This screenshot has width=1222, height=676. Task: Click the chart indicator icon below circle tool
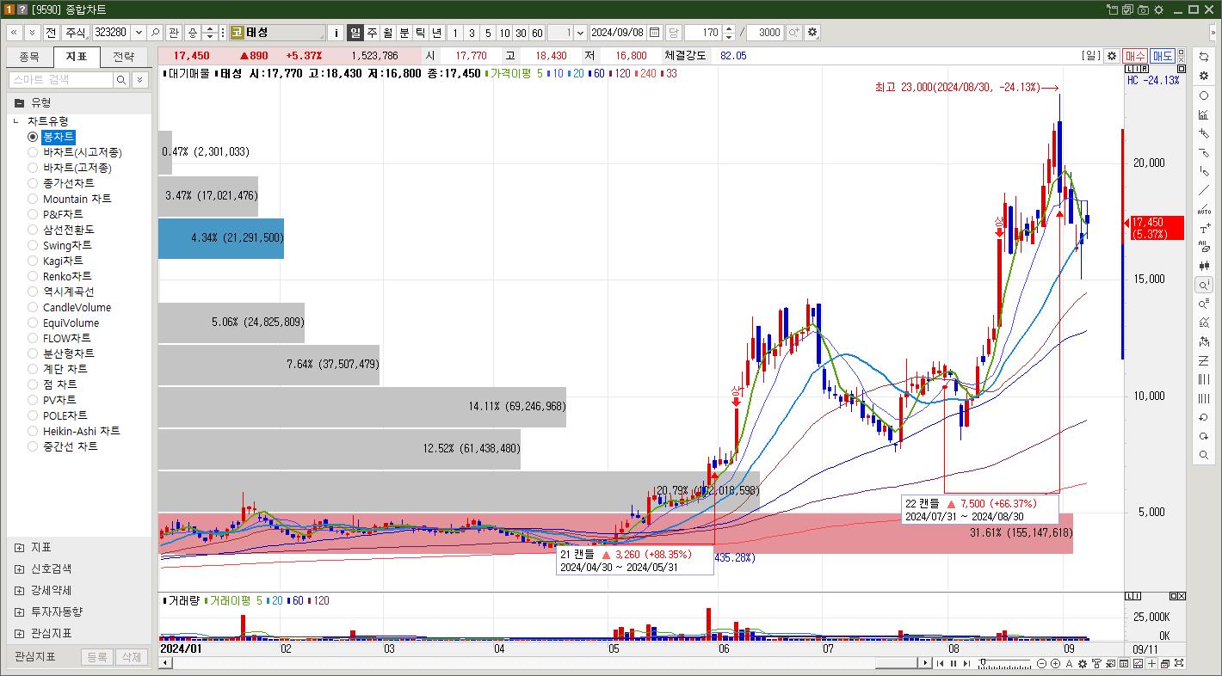click(1204, 114)
